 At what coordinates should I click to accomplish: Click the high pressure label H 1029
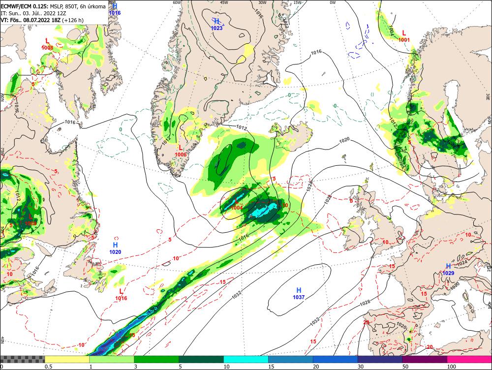(448, 270)
